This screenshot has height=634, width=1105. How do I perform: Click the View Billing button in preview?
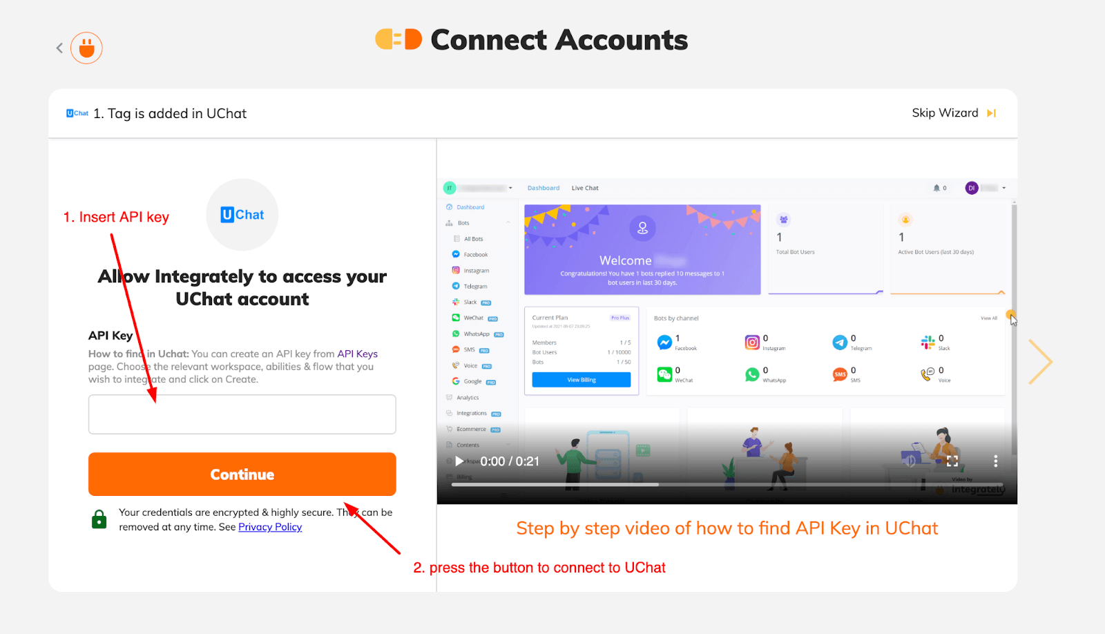pyautogui.click(x=582, y=380)
